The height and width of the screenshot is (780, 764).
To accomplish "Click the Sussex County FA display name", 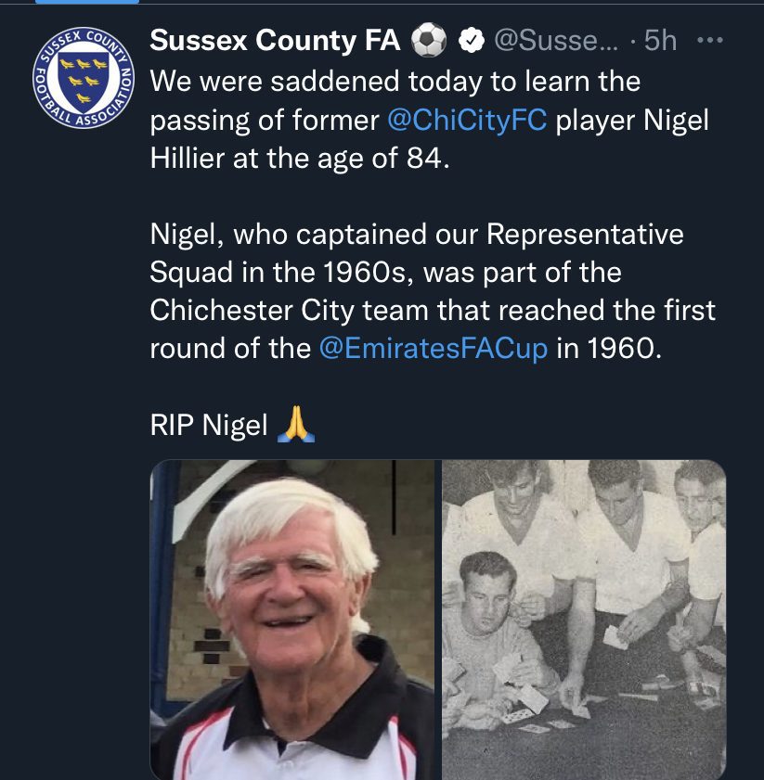I will (275, 41).
